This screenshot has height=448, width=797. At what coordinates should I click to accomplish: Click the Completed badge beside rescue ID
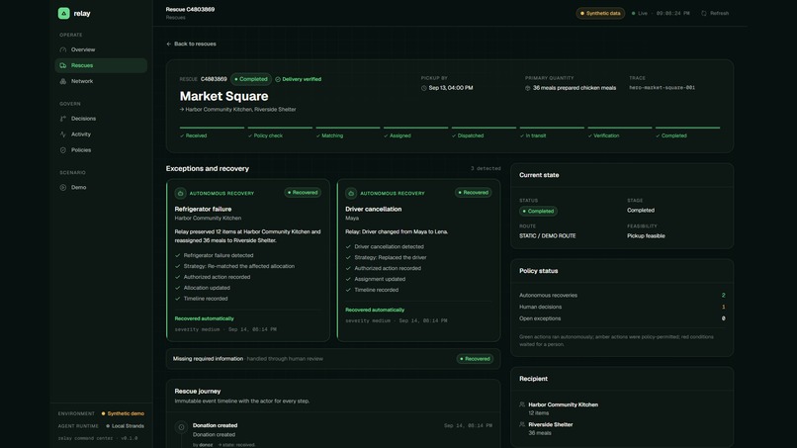[x=251, y=79]
